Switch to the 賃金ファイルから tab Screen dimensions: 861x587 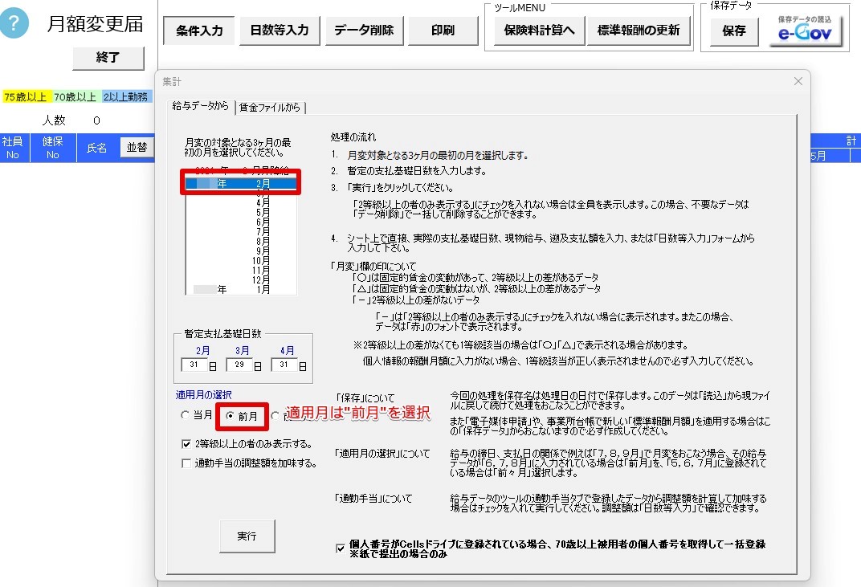270,108
